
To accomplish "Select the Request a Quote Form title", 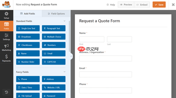I will pyautogui.click(x=100, y=21).
